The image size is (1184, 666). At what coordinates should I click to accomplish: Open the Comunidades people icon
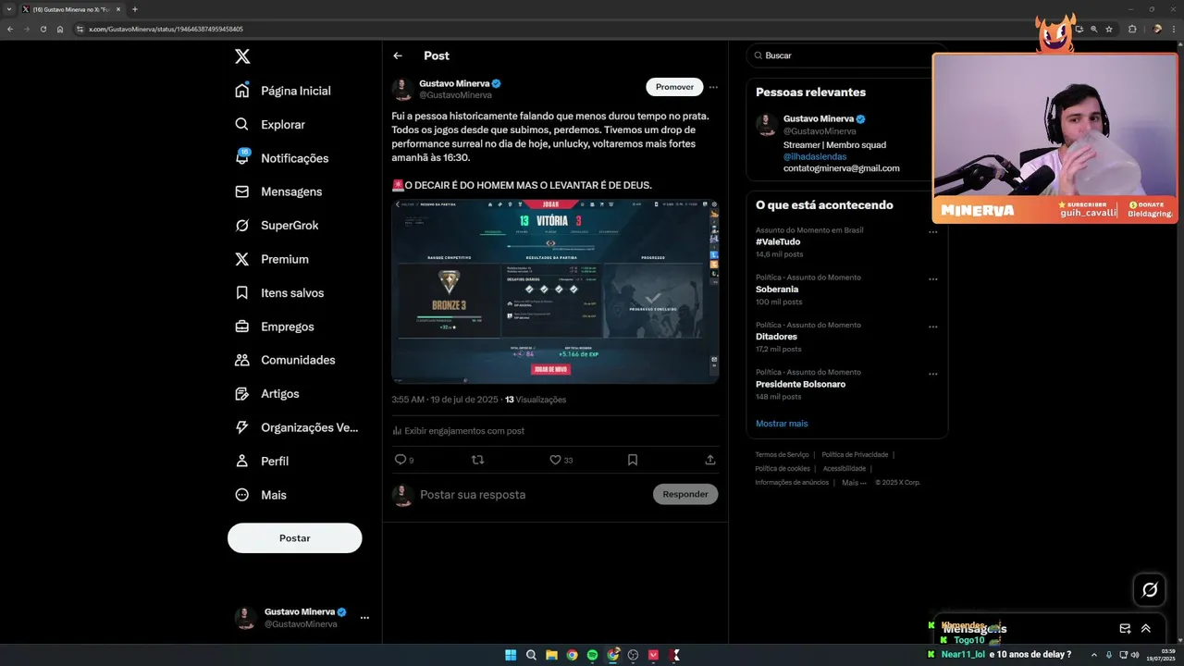click(242, 360)
